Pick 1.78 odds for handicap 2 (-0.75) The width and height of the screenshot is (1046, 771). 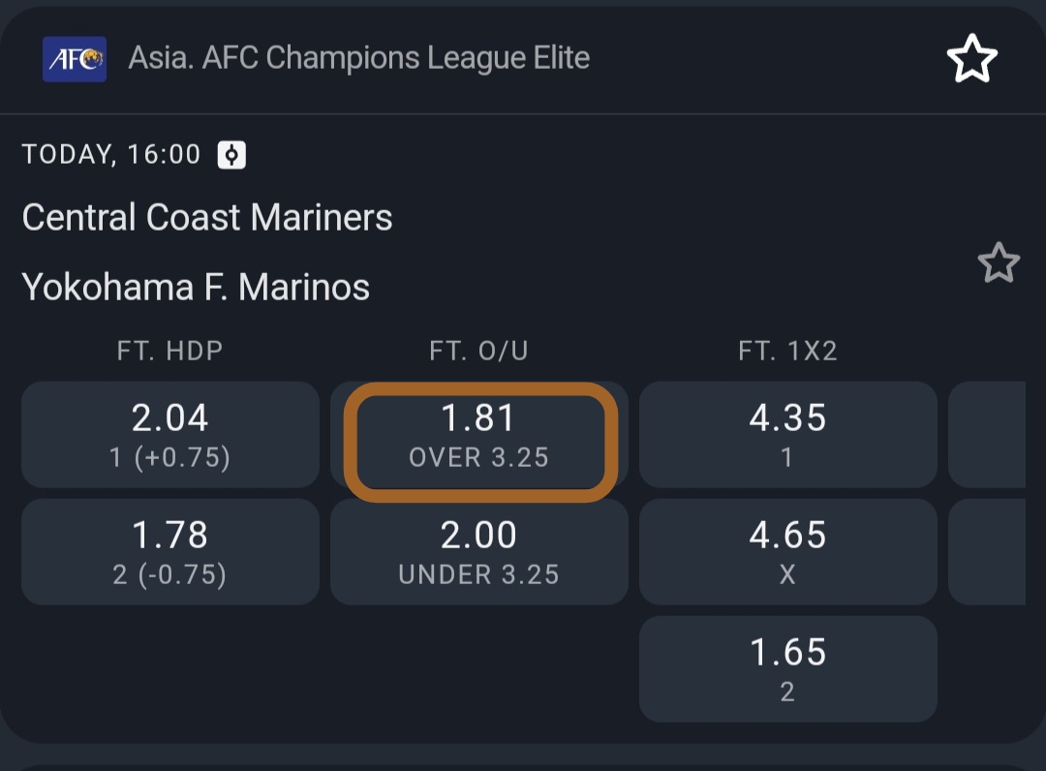170,552
